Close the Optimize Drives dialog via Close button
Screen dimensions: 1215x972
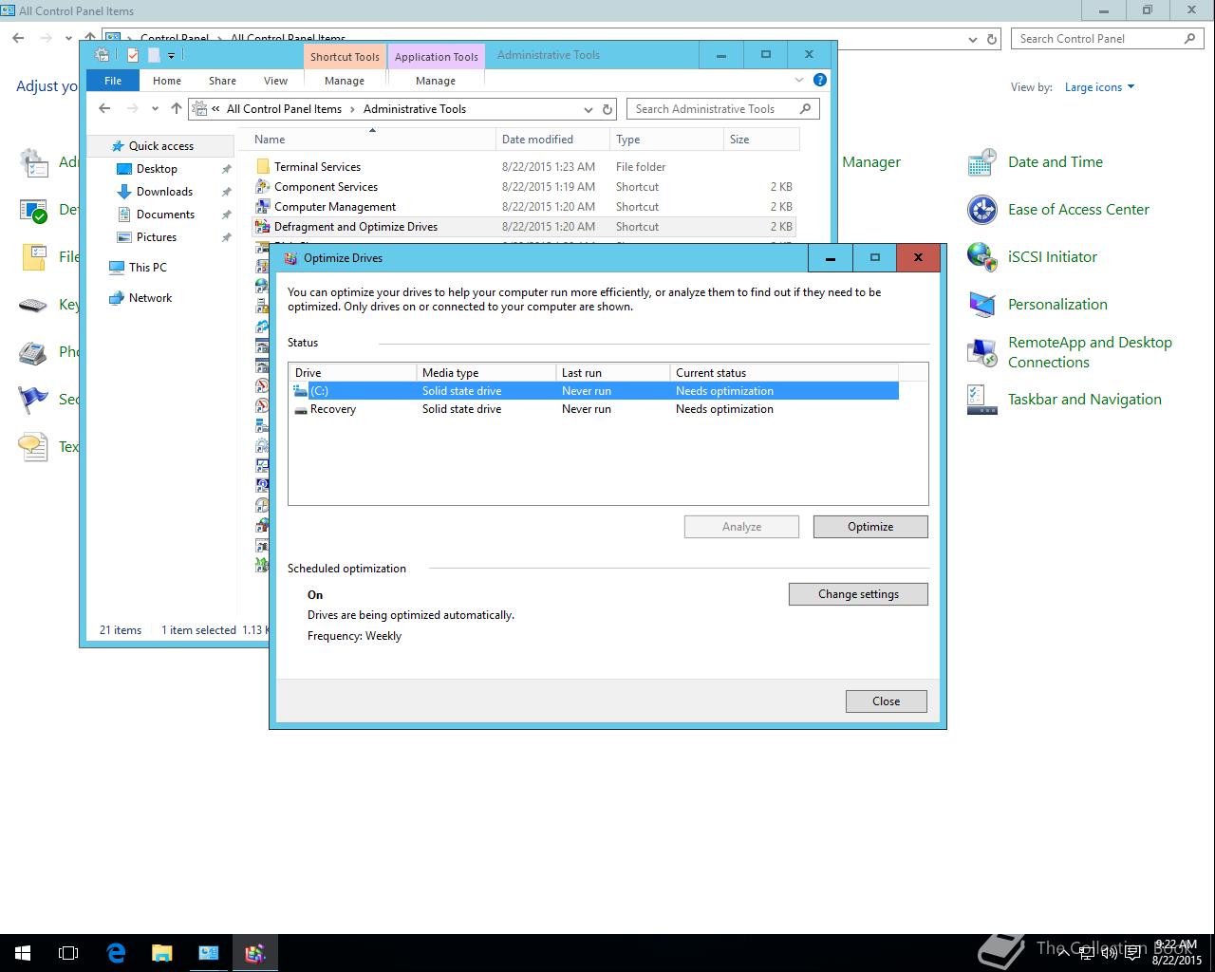tap(887, 701)
